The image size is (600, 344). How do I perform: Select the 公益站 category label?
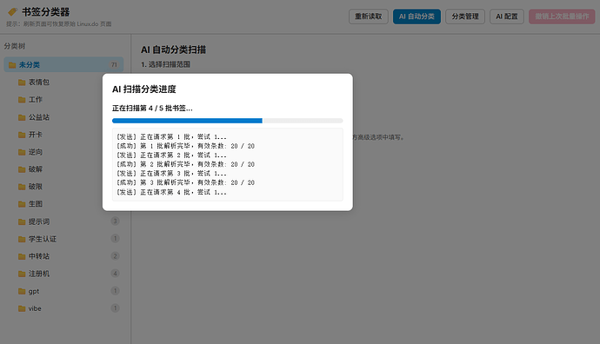click(x=39, y=117)
